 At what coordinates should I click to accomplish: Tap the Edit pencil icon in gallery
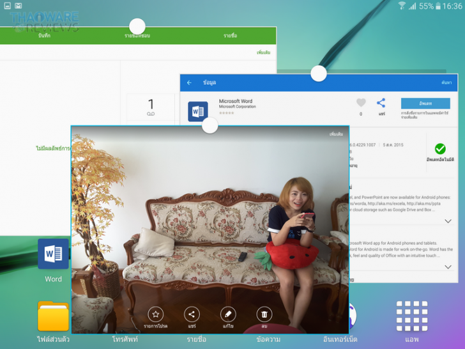pos(228,314)
